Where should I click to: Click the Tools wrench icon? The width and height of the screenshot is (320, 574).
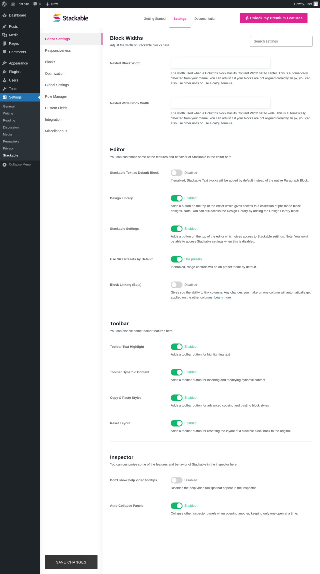click(4, 89)
